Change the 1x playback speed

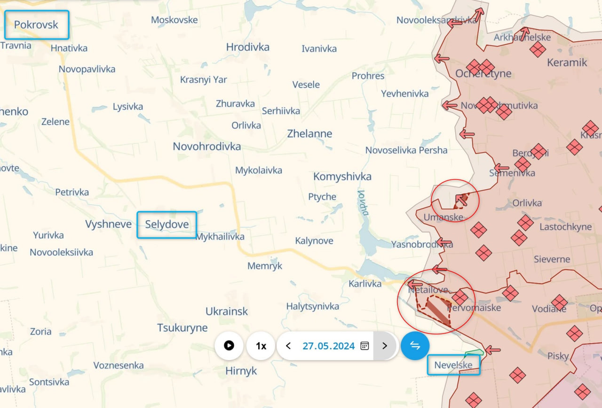(x=261, y=346)
